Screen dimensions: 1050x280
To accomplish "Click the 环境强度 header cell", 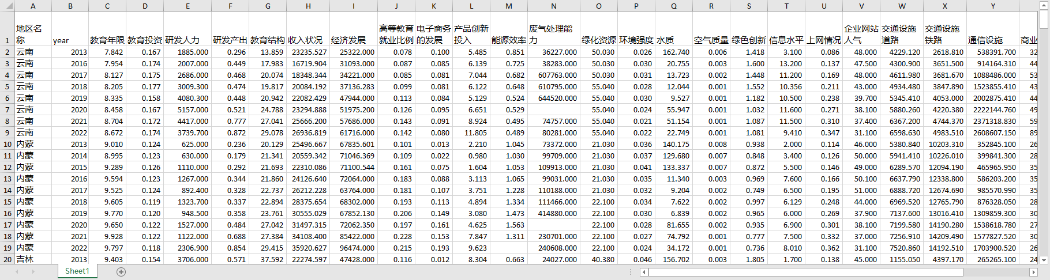I will click(636, 29).
